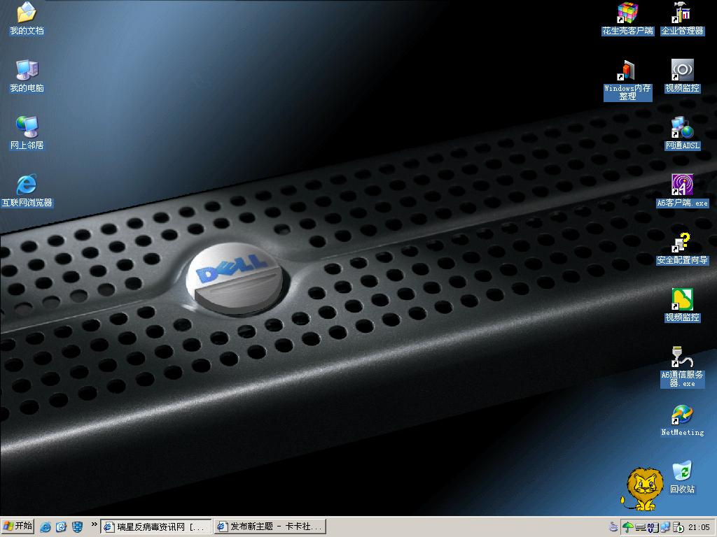The height and width of the screenshot is (537, 717).
Task: Open SQL Server service manager tray icon
Action: click(x=678, y=527)
